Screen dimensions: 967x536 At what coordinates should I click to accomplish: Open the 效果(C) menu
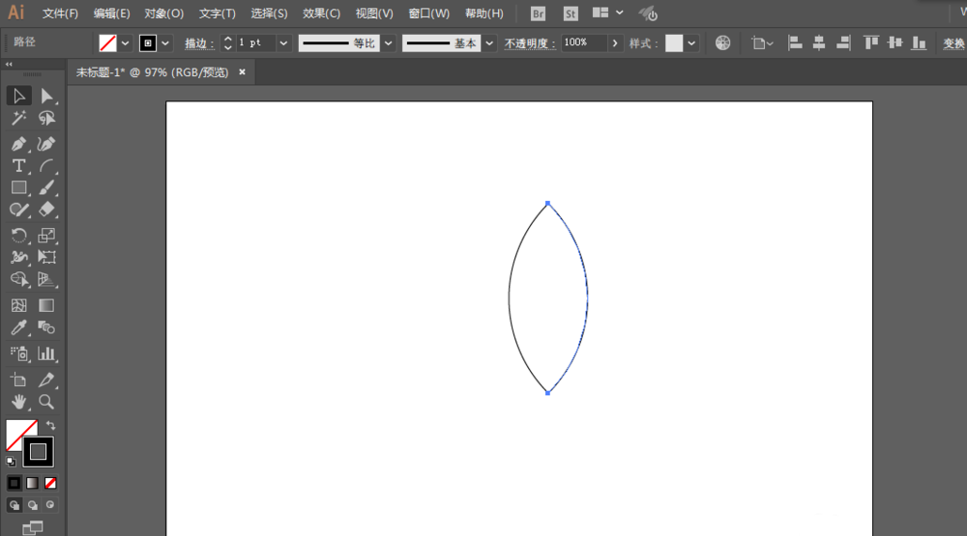(321, 14)
